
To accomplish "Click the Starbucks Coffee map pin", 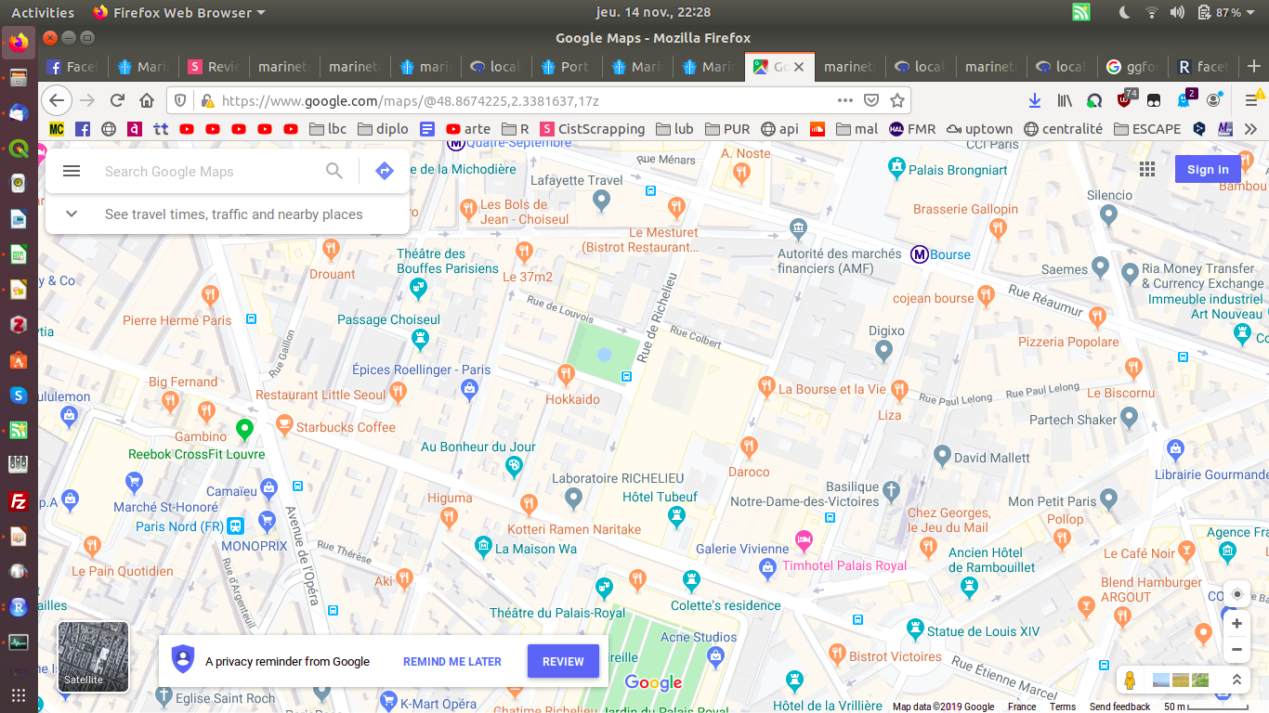I will tap(284, 425).
